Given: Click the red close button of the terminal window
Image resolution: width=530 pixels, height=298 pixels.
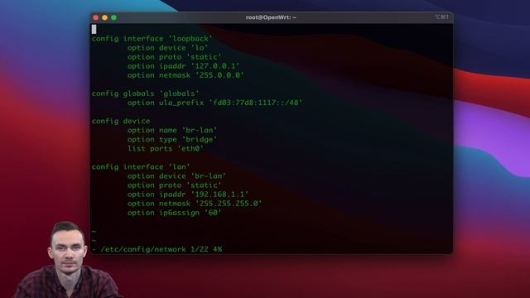Looking at the screenshot, I should [96, 17].
